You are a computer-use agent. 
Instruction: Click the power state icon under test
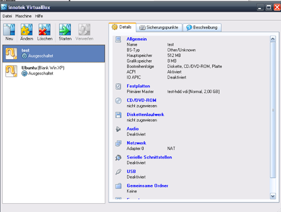(24, 56)
